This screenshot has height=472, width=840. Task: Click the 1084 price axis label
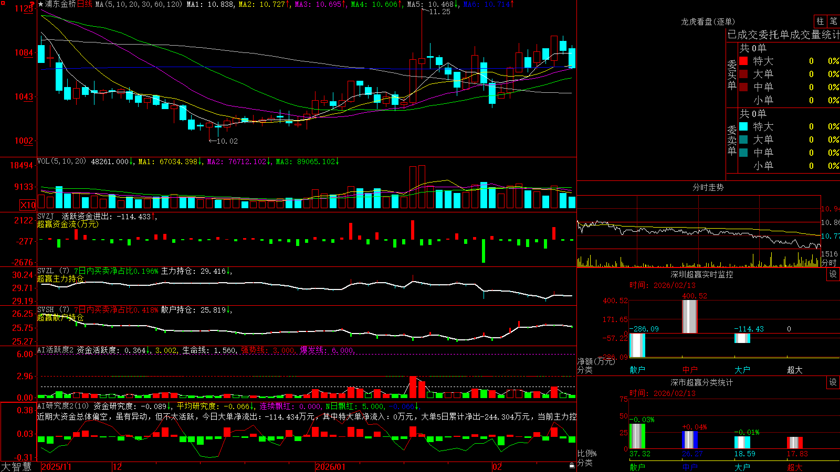(x=24, y=52)
